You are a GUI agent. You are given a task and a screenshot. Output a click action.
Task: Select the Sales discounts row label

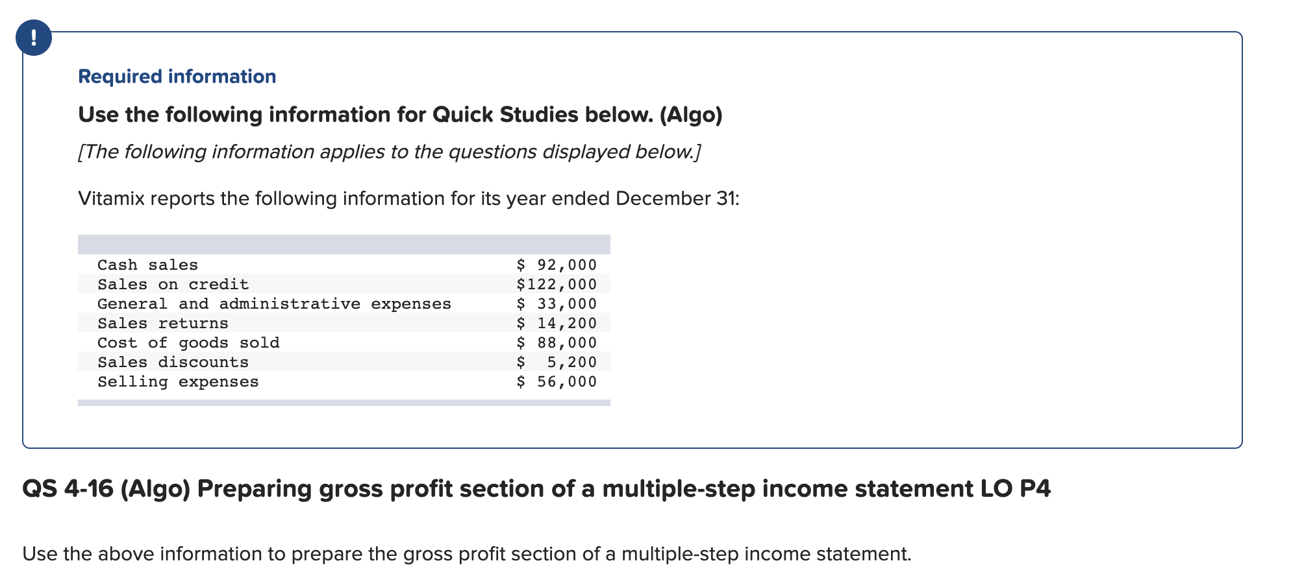[173, 362]
